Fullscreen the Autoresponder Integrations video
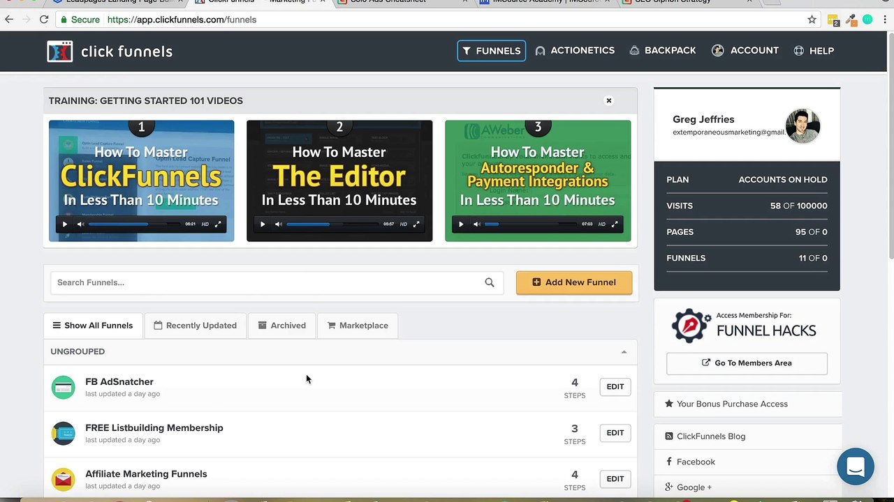 tap(615, 224)
